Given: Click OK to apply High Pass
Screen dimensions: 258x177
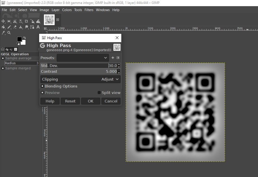Looking at the screenshot, I should click(x=91, y=101).
